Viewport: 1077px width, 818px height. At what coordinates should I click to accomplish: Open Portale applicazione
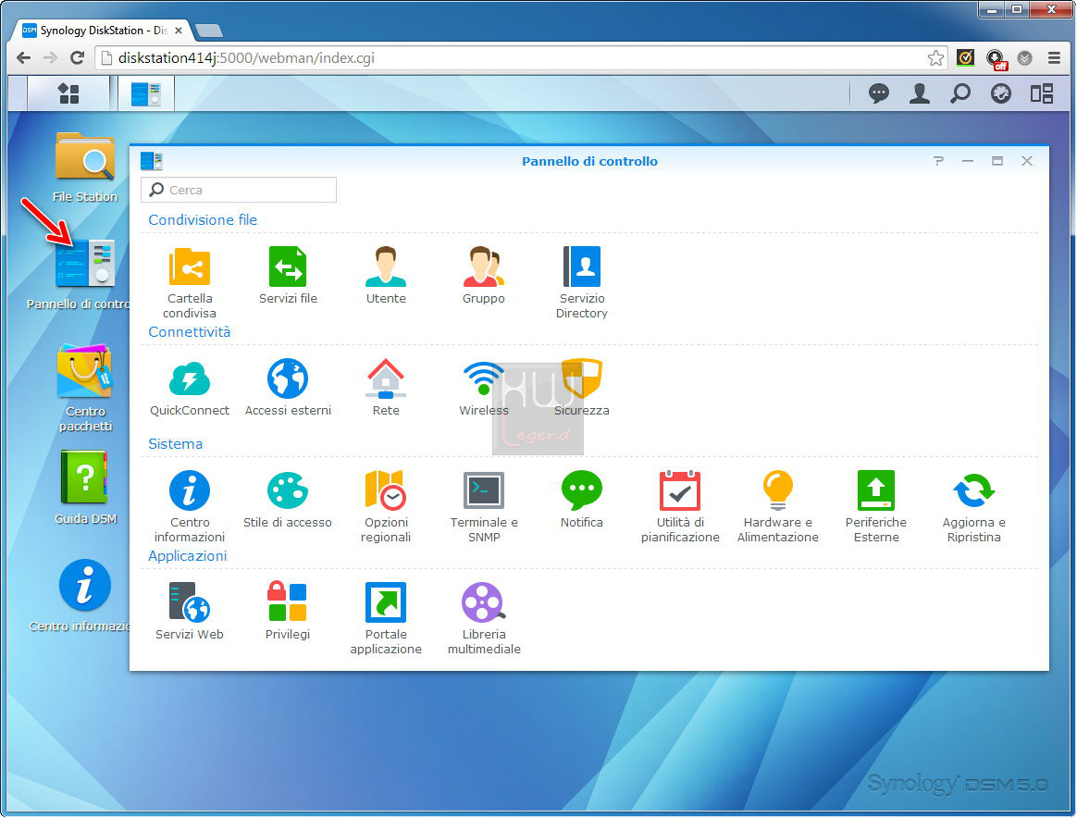click(386, 618)
